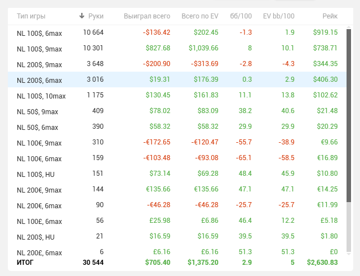Click the EV bb/100 column header
Viewport: 360px width, 276px height.
278,16
